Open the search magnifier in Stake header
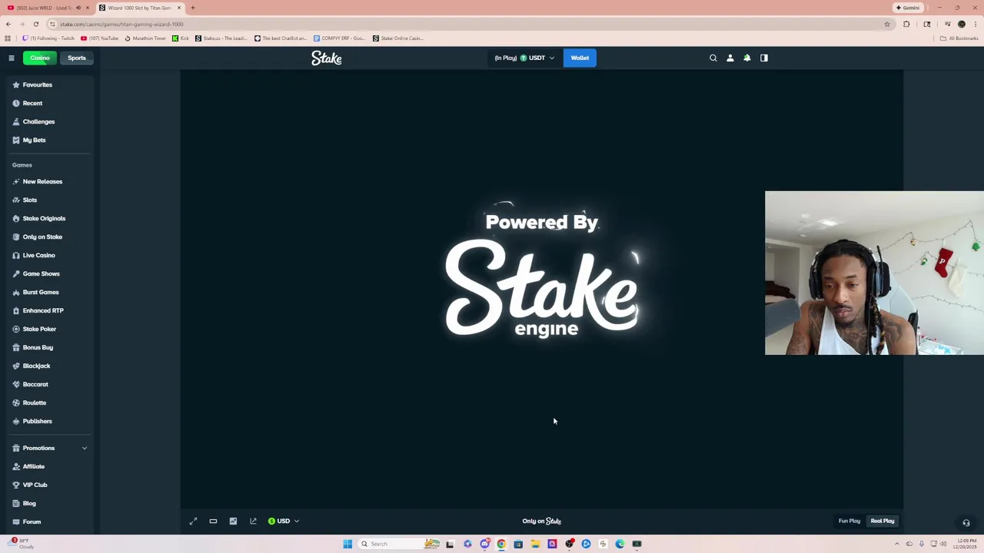Screen dimensions: 984x553 [713, 58]
